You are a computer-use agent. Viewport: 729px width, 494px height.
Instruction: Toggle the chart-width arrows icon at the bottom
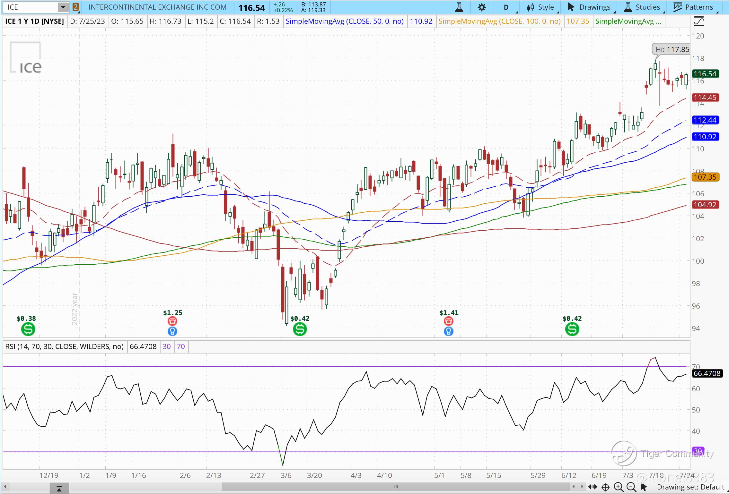(x=593, y=487)
